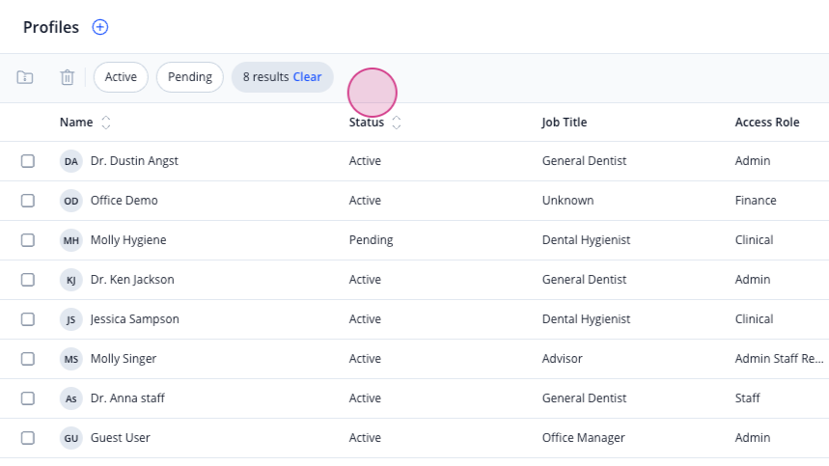
Task: Click the Job Title column header
Action: 565,123
